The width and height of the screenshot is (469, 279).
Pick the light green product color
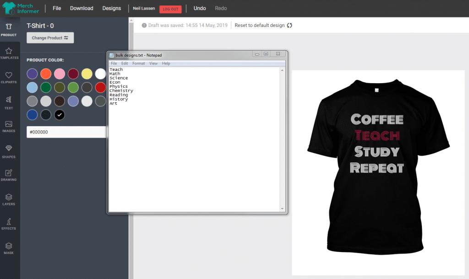click(x=73, y=87)
